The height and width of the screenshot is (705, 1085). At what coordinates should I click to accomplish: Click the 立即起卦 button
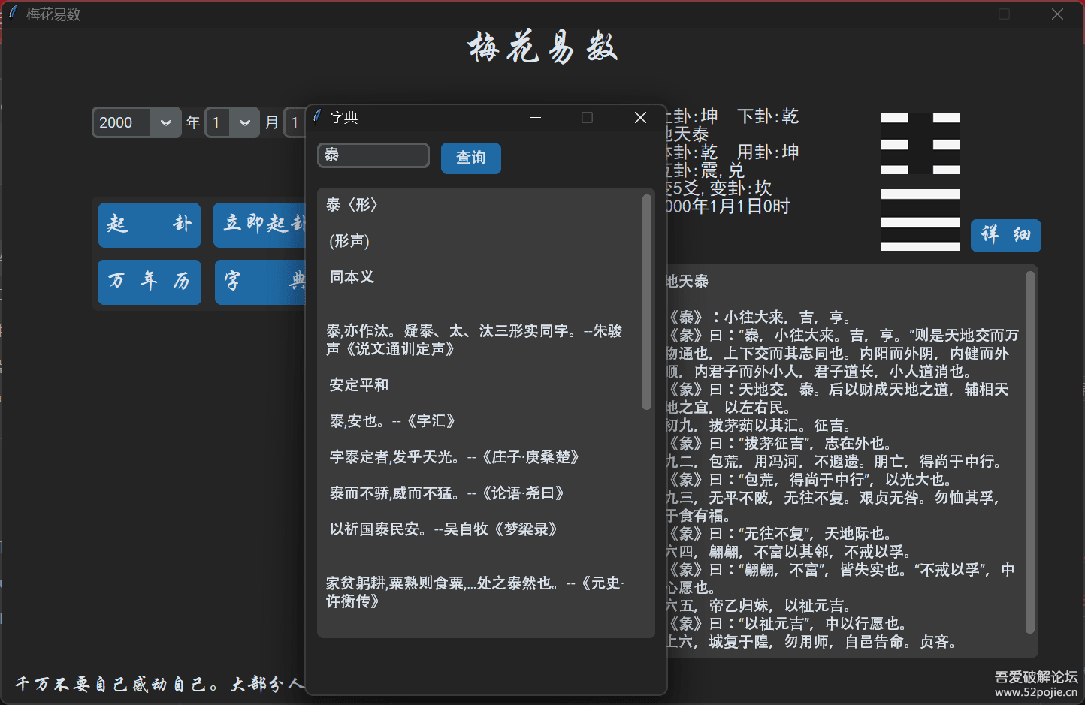[x=260, y=224]
